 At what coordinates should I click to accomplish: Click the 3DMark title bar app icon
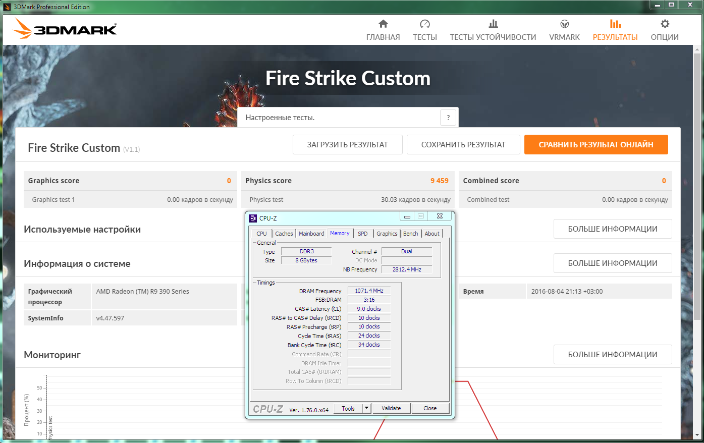7,7
